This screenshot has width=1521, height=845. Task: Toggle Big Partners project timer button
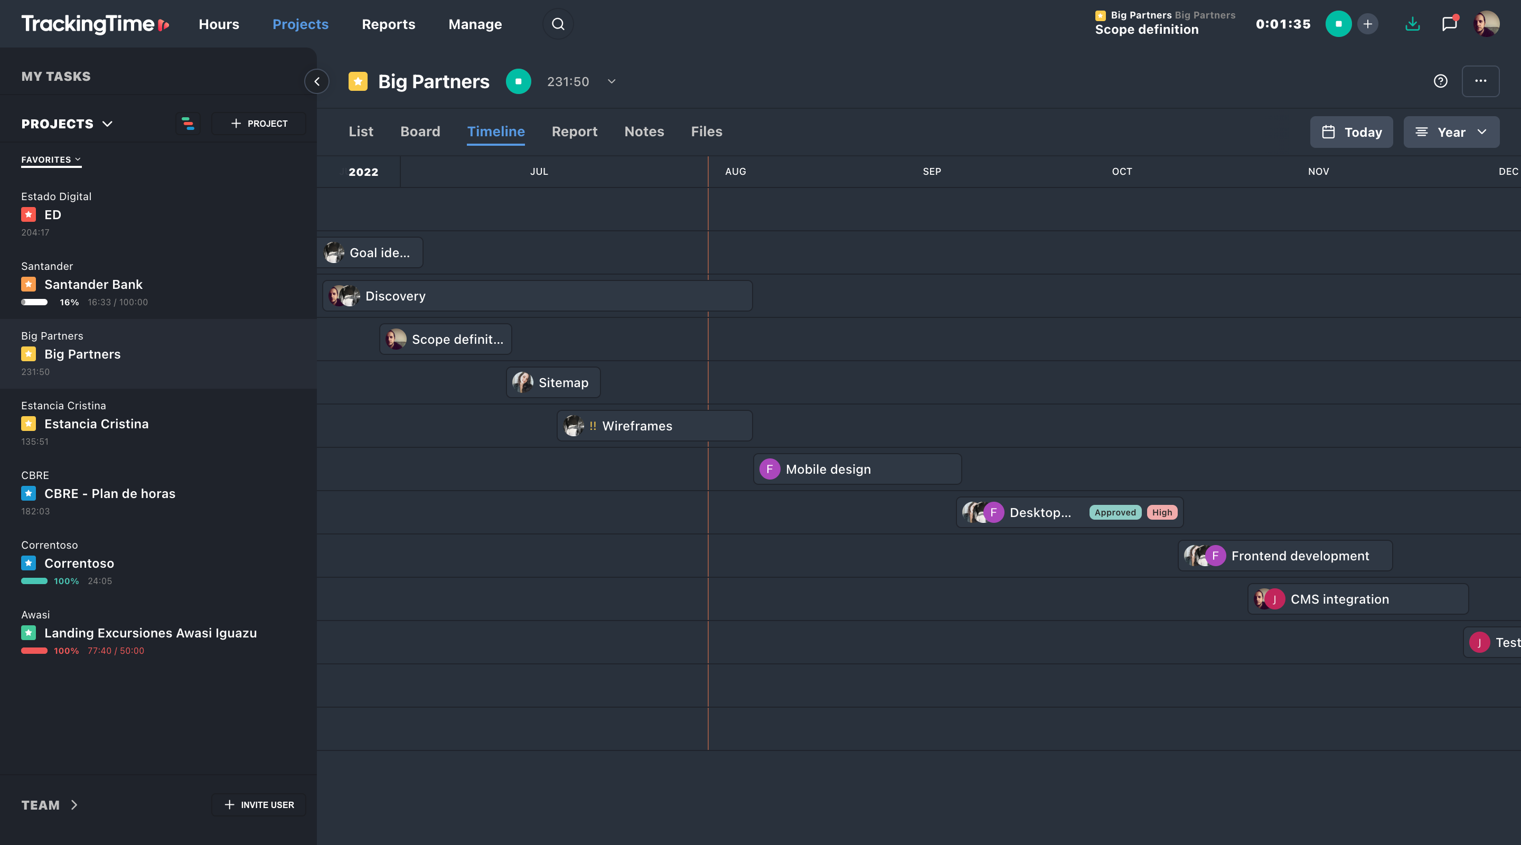click(x=518, y=81)
